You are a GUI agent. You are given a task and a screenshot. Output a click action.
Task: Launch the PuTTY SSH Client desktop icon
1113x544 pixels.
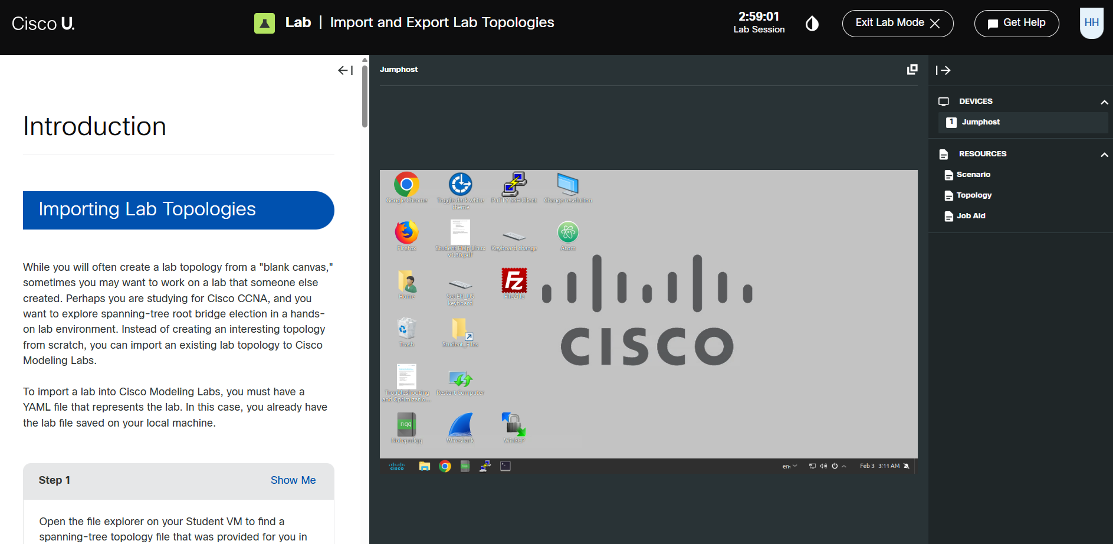[x=514, y=188]
